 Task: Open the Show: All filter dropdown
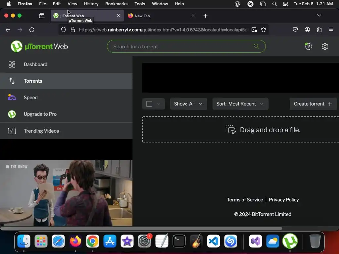tap(188, 104)
